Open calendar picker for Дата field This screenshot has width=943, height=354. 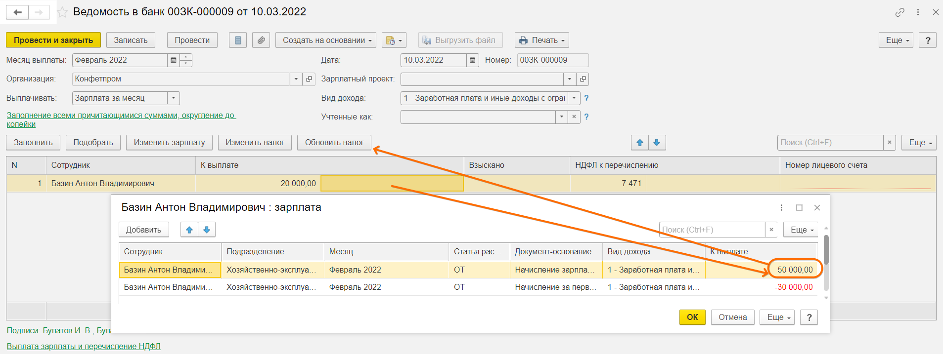tap(472, 60)
